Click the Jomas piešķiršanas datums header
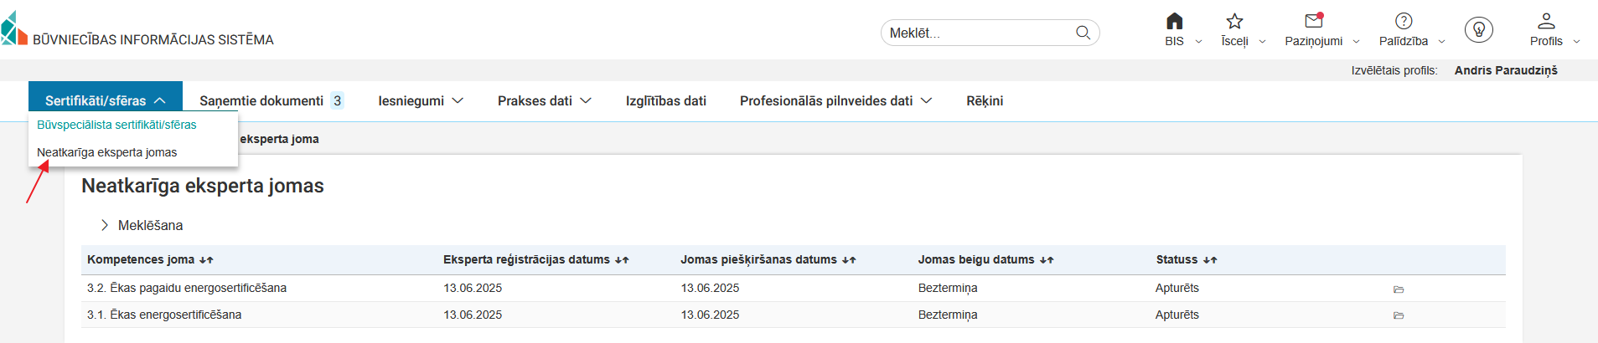 (x=758, y=259)
